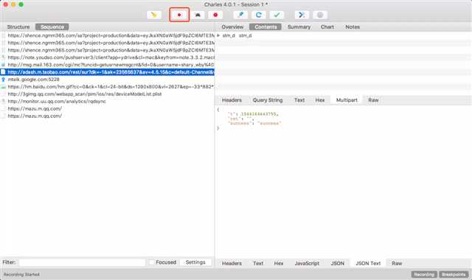Show response Headers tab in bottom bar
Image resolution: width=472 pixels, height=280 pixels.
point(232,263)
